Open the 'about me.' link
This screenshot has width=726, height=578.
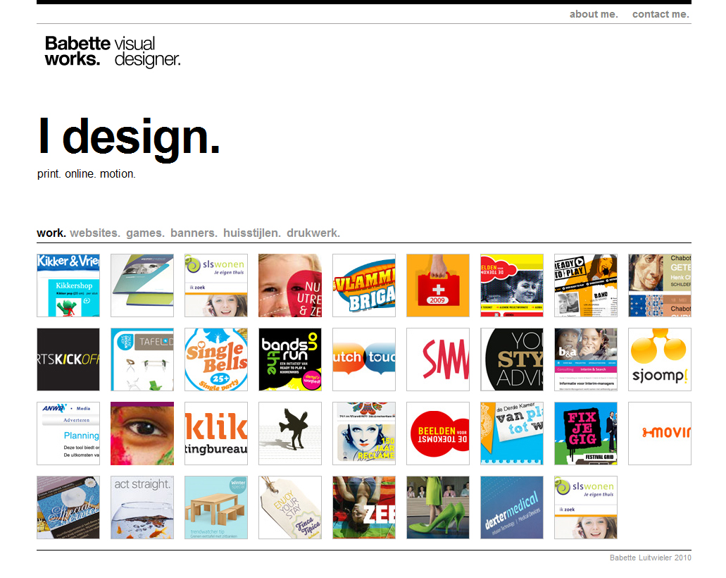tap(593, 14)
